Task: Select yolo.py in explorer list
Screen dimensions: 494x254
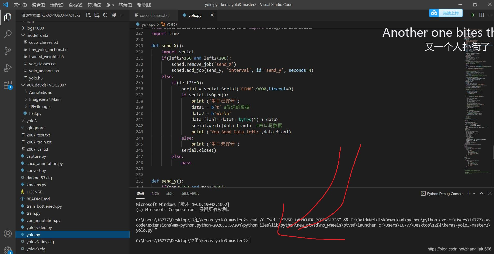Action: click(73, 235)
